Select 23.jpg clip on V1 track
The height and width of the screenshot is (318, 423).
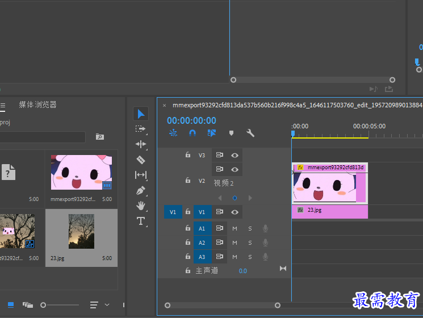tap(330, 212)
